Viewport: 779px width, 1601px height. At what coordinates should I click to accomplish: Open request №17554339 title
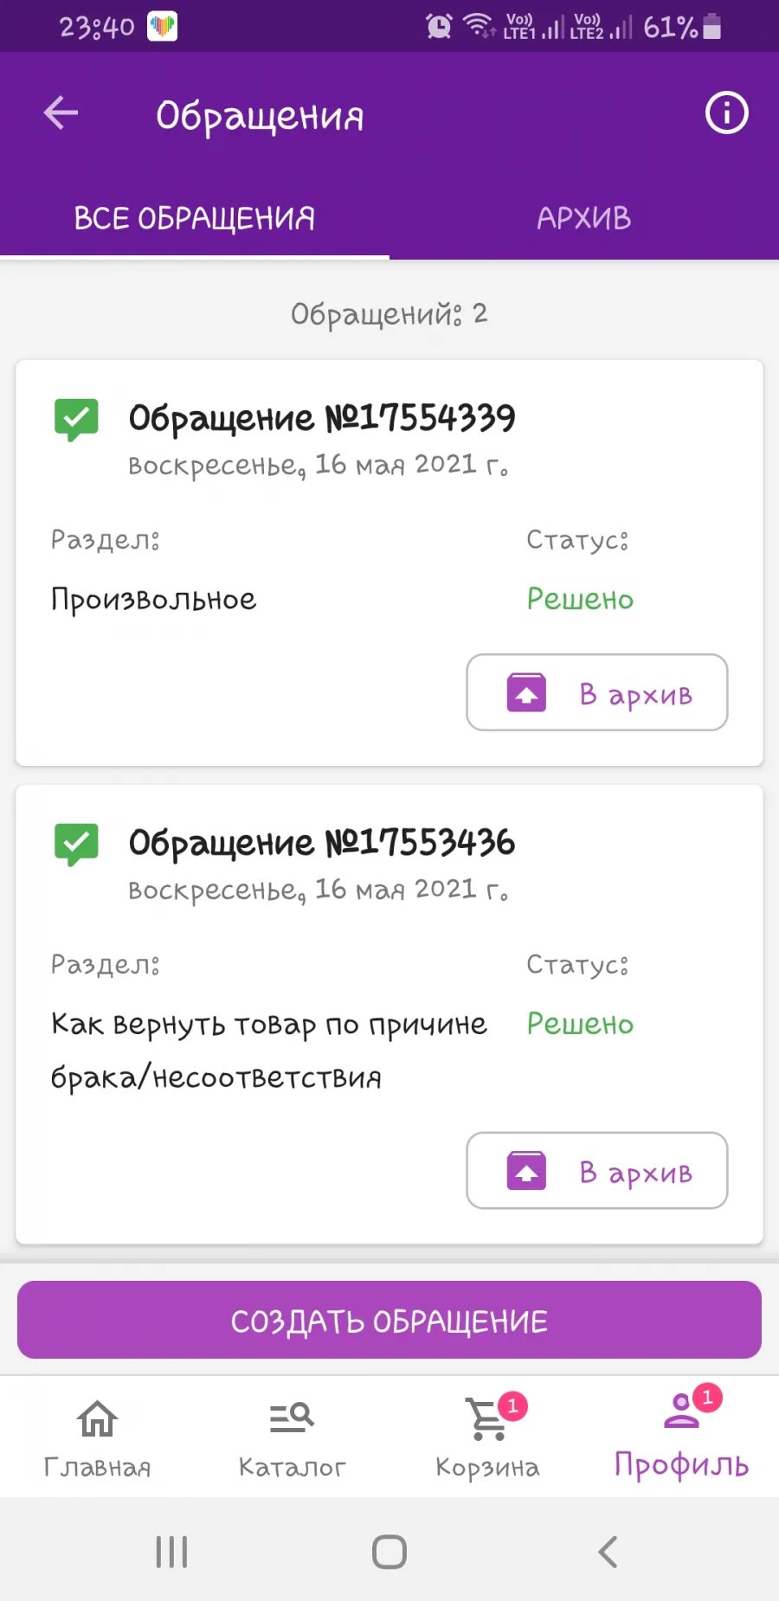[322, 419]
